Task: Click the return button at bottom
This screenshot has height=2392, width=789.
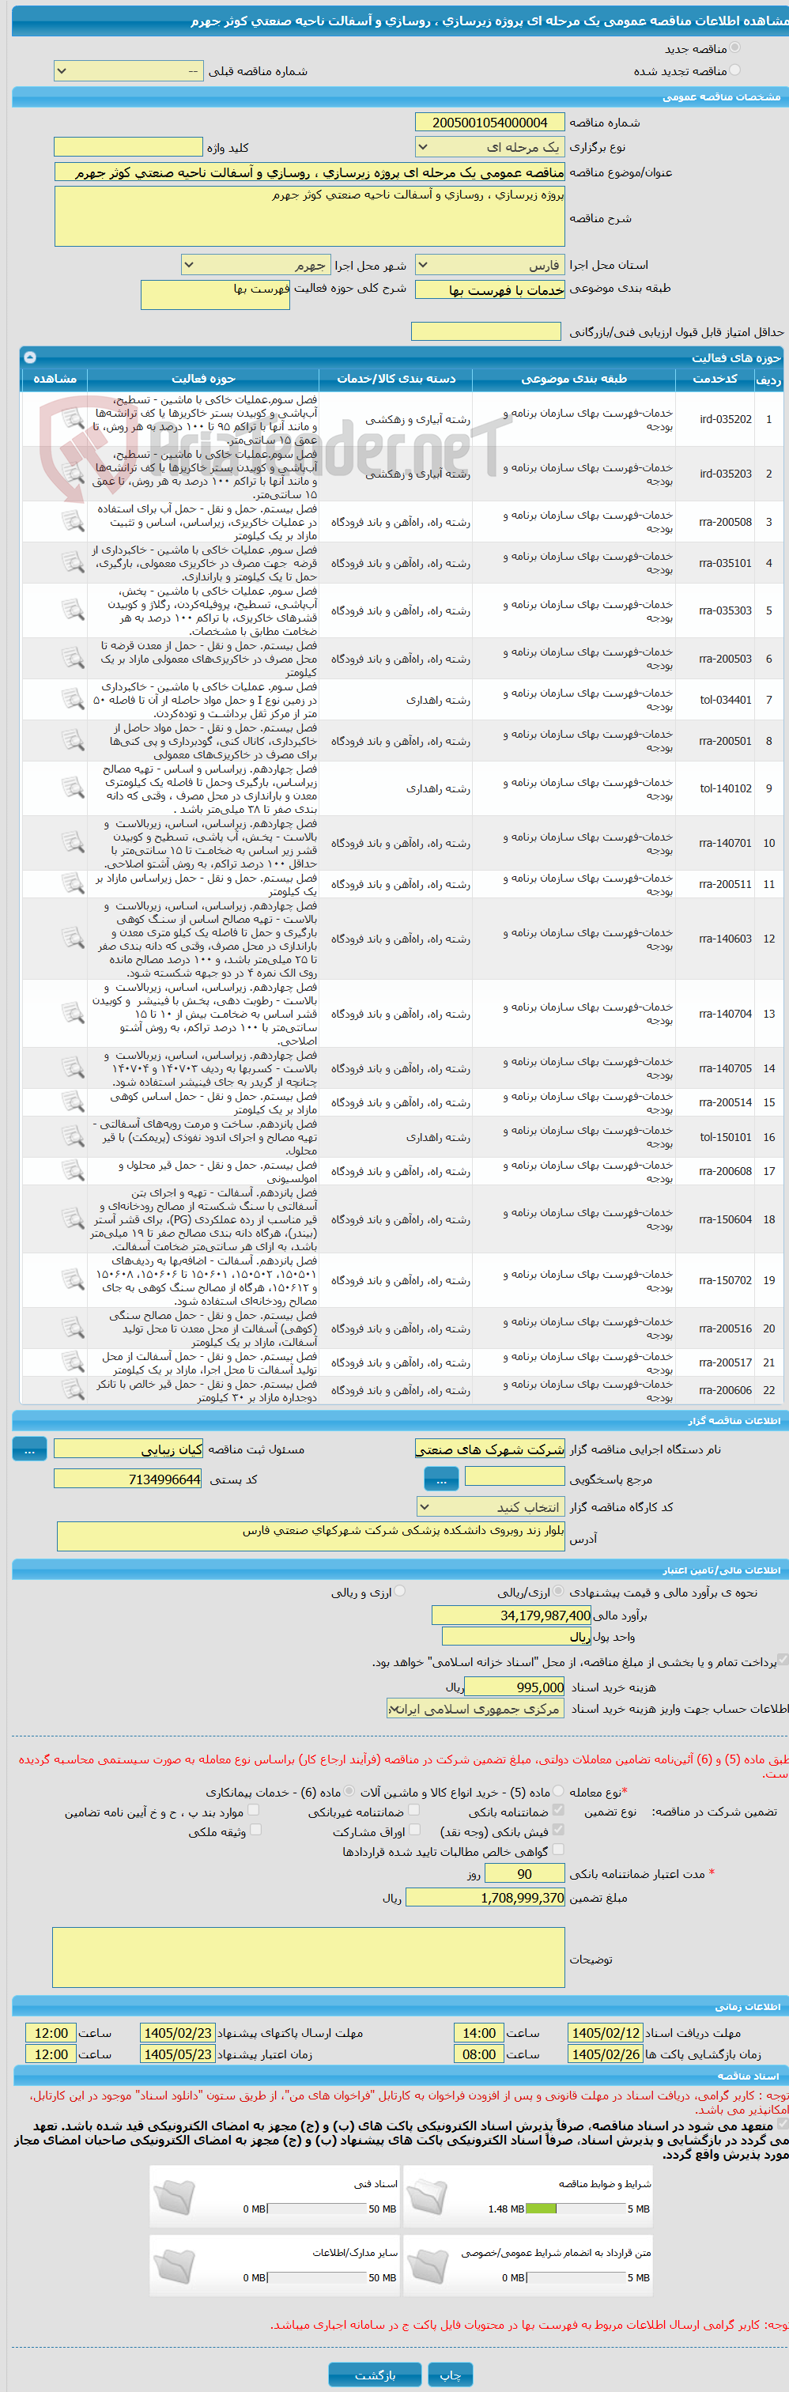Action: pyautogui.click(x=375, y=2374)
